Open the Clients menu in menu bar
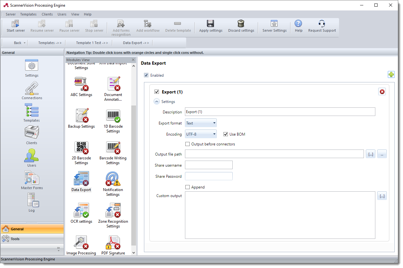Viewport: 403px width, 268px height. (47, 14)
